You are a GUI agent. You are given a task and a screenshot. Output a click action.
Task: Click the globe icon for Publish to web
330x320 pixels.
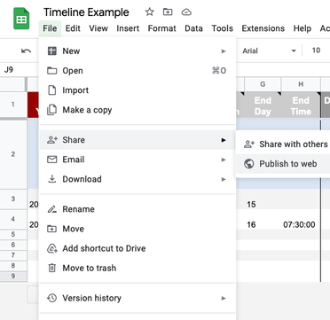249,164
